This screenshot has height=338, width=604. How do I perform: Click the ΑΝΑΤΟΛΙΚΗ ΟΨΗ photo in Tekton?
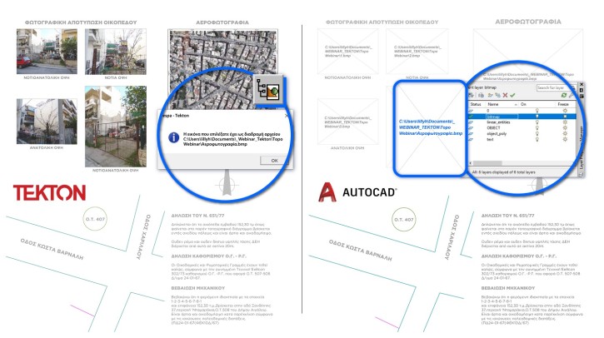[x=47, y=122]
